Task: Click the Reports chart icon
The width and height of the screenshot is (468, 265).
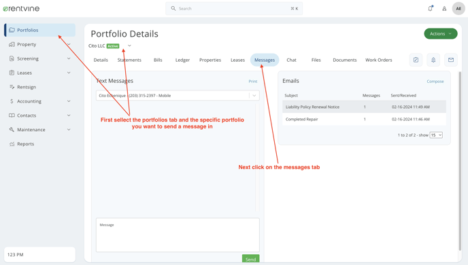Action: [12, 144]
